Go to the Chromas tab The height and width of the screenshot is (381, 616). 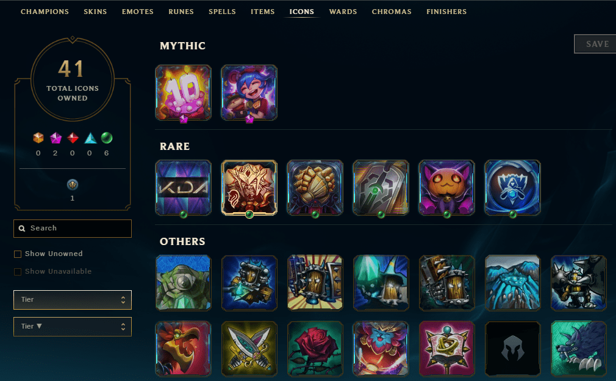[x=392, y=12]
